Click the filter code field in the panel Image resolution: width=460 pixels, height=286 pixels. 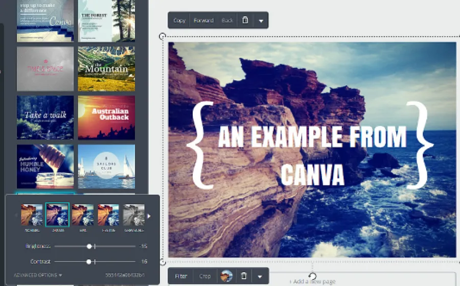125,275
